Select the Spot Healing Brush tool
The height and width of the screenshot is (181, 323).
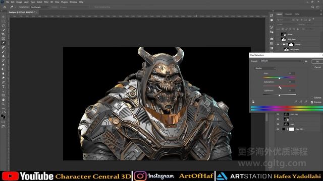(x=3, y=47)
